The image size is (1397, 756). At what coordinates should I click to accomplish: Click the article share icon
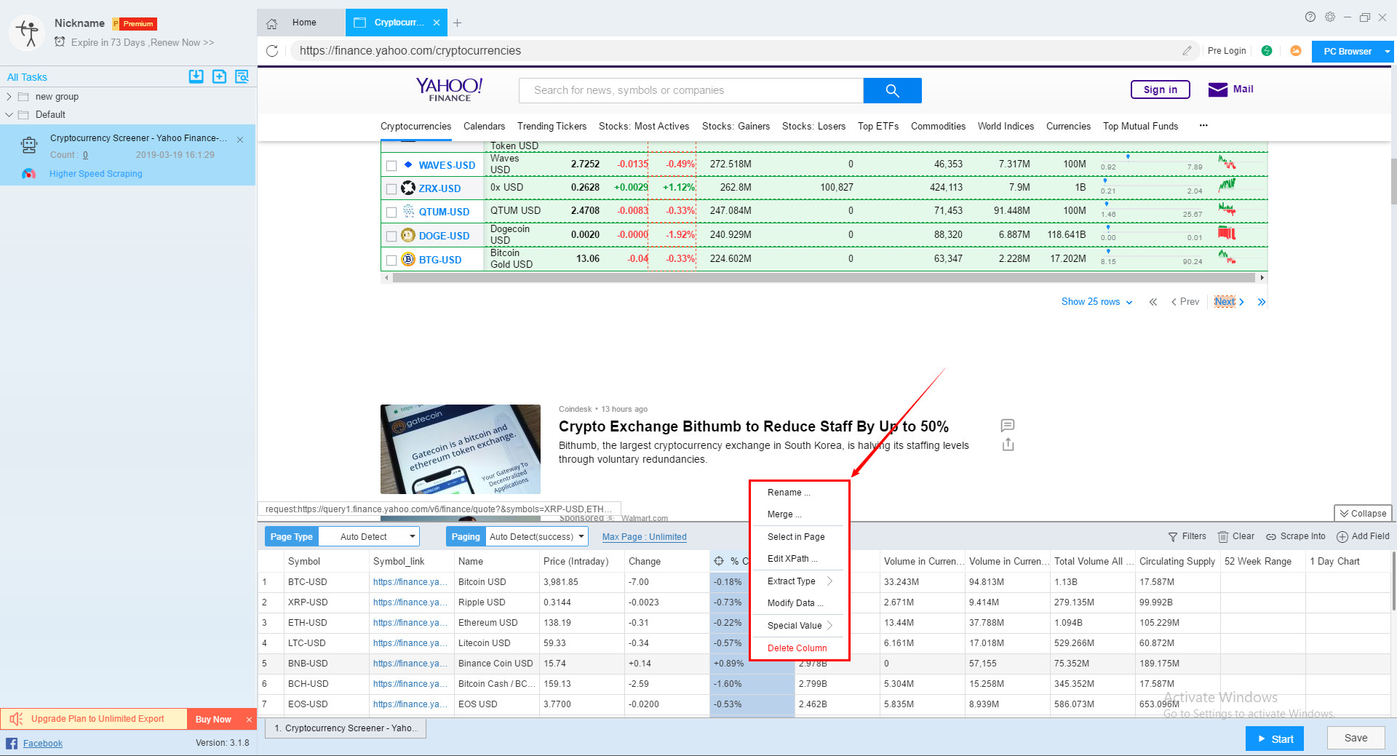[1008, 445]
